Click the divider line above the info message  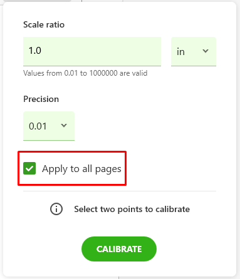pyautogui.click(x=120, y=191)
